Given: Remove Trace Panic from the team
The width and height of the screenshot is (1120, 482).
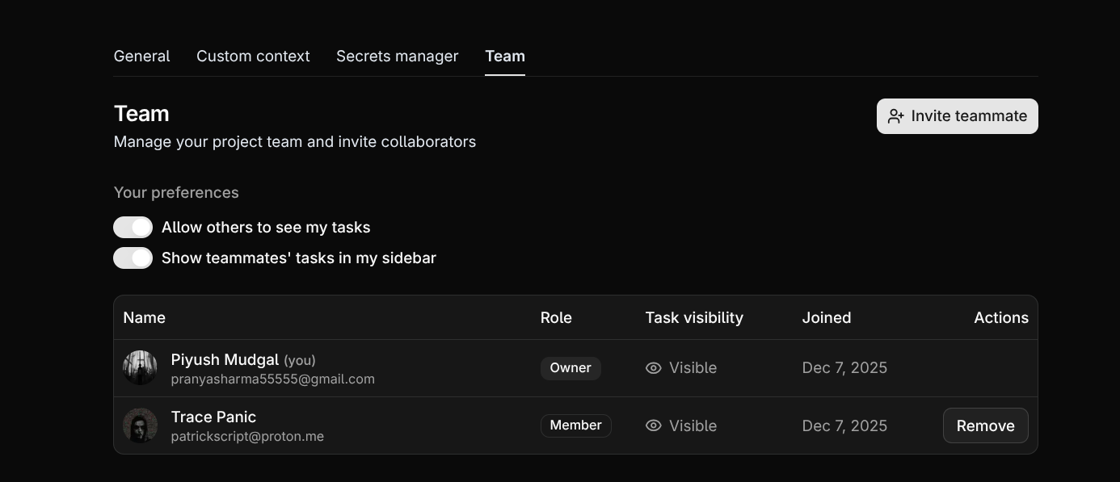Looking at the screenshot, I should [985, 425].
